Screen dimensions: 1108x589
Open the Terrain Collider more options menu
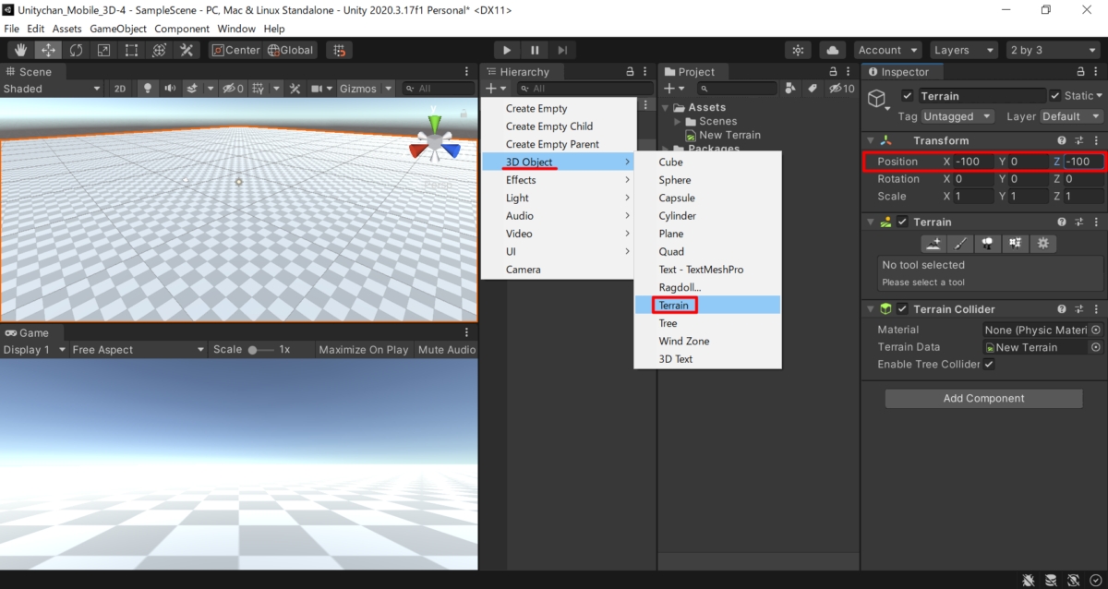click(x=1096, y=309)
